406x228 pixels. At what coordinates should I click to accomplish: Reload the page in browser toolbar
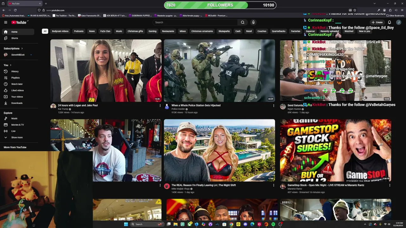pos(15,10)
